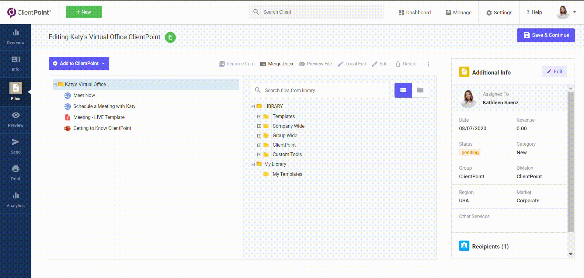Screen dimensions: 584x278
Task: Open the Send sidebar section
Action: tap(16, 146)
